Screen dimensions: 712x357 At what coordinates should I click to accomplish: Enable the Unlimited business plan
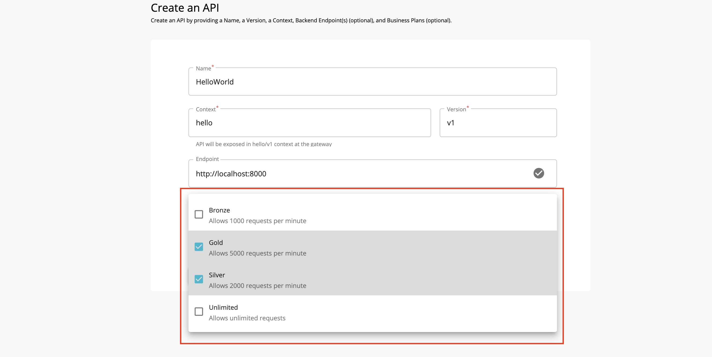pos(199,312)
